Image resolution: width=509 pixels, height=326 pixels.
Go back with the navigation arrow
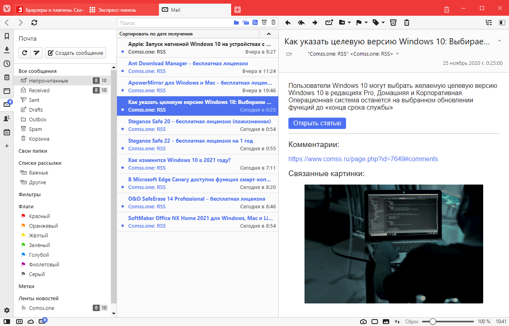7,23
